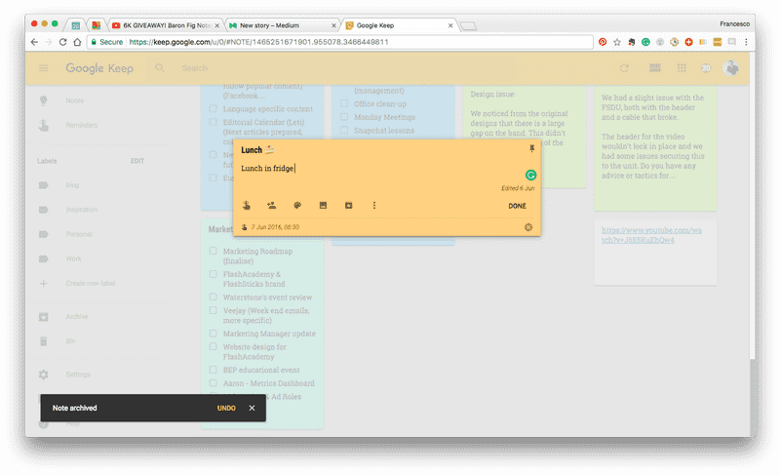
Task: Open the three-dot More menu in the note
Action: [x=374, y=205]
